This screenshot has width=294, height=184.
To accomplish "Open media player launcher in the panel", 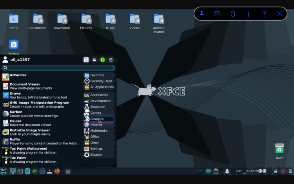I will [49, 171].
